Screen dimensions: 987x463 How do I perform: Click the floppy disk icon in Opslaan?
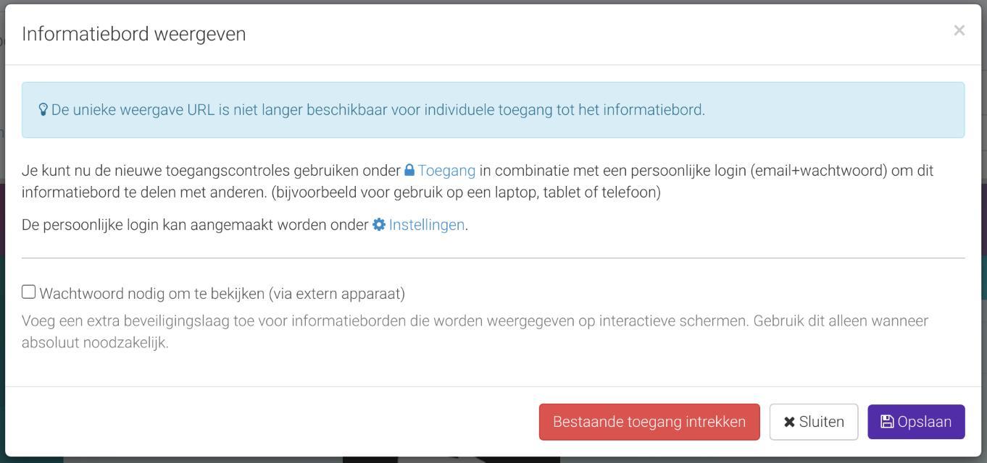887,422
